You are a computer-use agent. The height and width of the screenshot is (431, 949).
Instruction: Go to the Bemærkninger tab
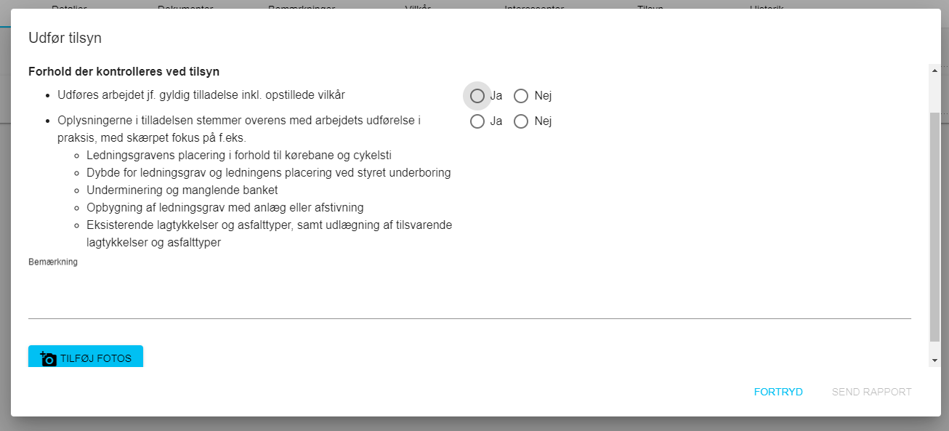tap(301, 6)
